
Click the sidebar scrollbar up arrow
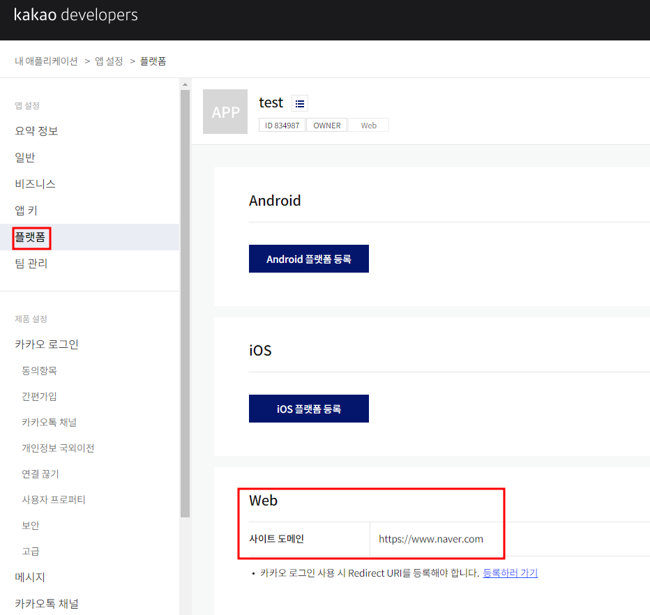pos(185,84)
